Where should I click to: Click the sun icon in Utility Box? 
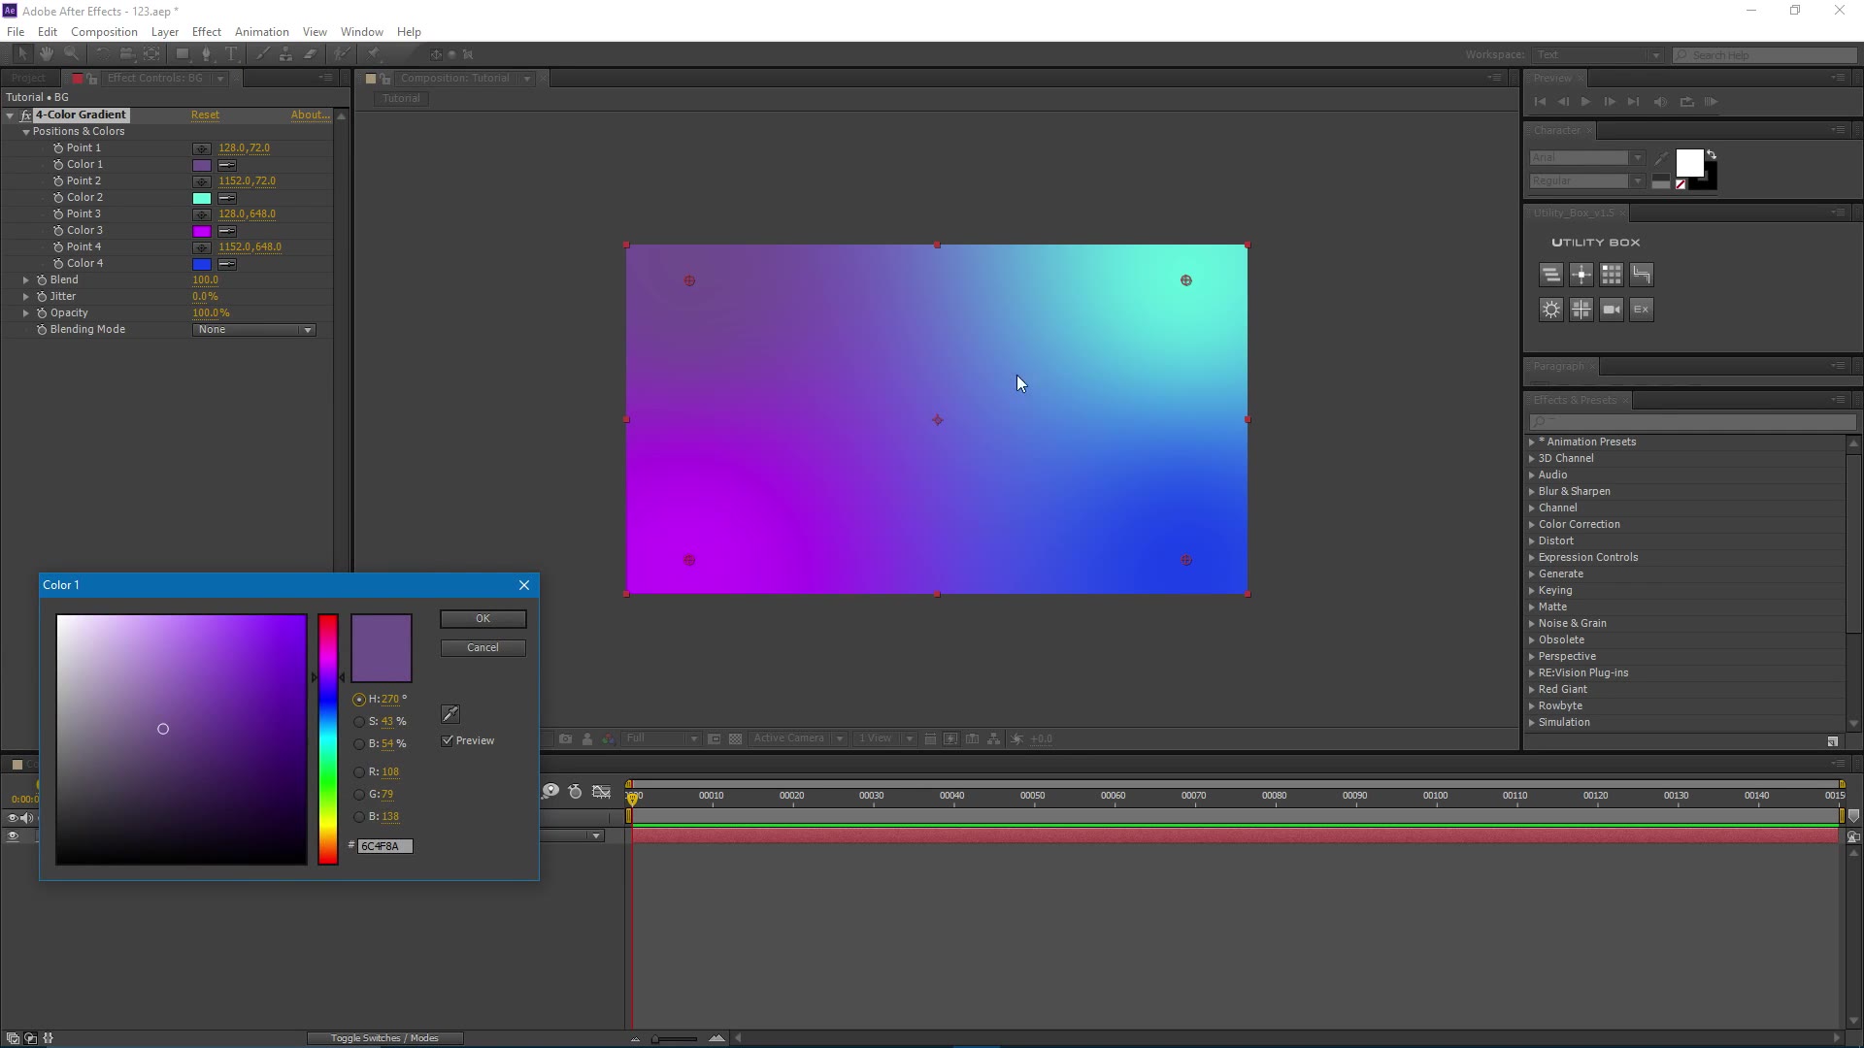tap(1550, 310)
